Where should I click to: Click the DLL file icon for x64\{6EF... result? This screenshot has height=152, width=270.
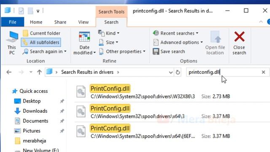coord(81,131)
